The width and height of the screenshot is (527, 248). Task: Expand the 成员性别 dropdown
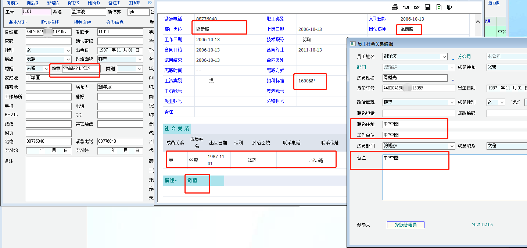tap(502, 102)
